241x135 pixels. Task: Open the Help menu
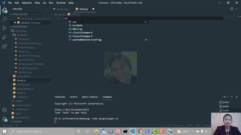pyautogui.click(x=71, y=3)
